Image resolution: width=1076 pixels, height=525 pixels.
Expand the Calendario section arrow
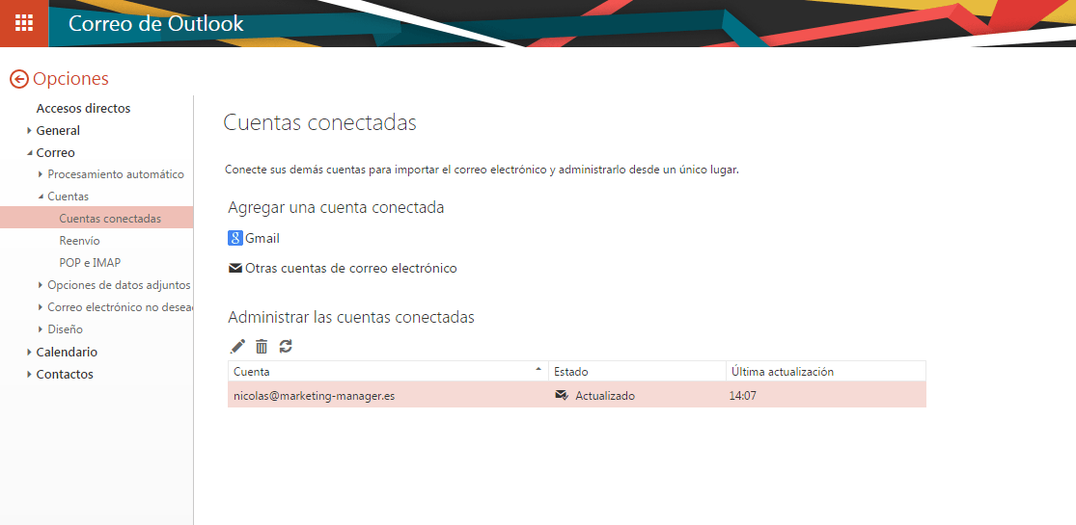tap(29, 353)
